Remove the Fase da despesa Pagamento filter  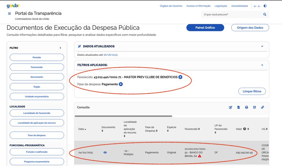click(x=121, y=84)
